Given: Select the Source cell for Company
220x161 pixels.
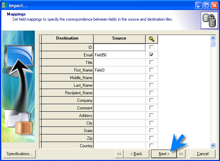Looking at the screenshot, I should (x=119, y=100).
